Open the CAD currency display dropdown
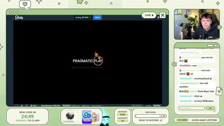Screen dimensions: 224x126 click(34, 106)
